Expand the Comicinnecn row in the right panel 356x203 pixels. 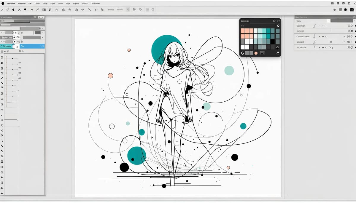click(344, 36)
